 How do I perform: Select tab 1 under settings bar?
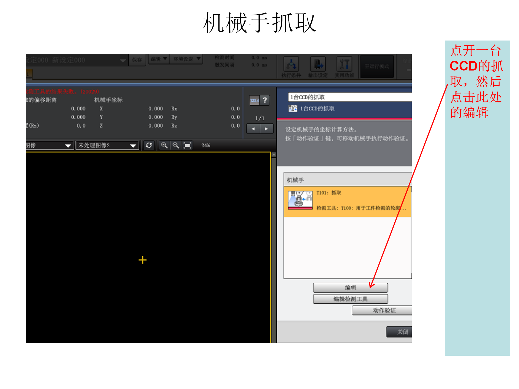click(x=29, y=74)
